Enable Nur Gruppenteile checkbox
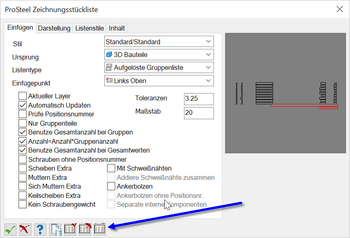350x238 pixels. [x=23, y=123]
